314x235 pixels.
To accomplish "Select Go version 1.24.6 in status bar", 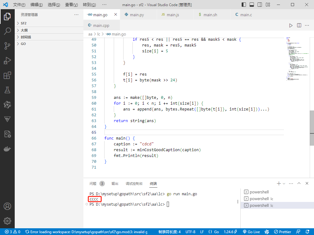I will point(230,232).
